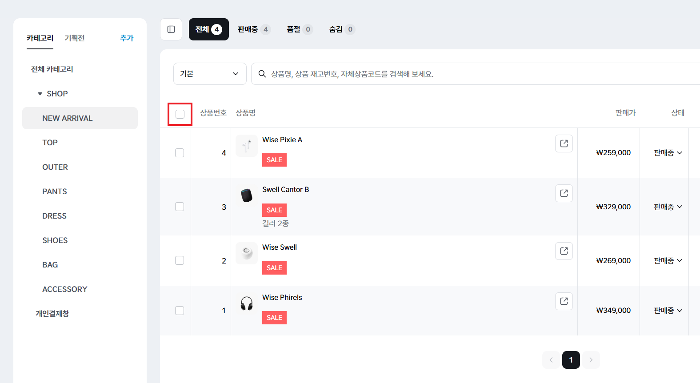Click the search magnifier icon
Screen dimensions: 700x383
pyautogui.click(x=262, y=74)
